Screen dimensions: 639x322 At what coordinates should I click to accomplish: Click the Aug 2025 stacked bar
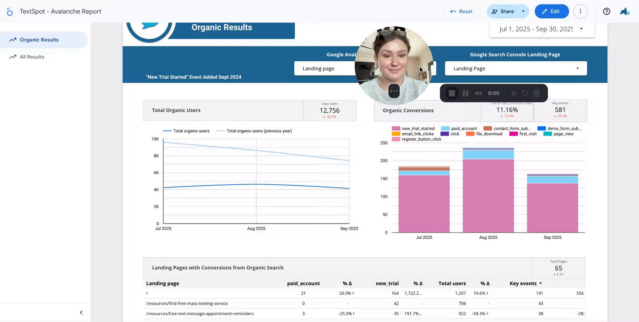click(488, 191)
